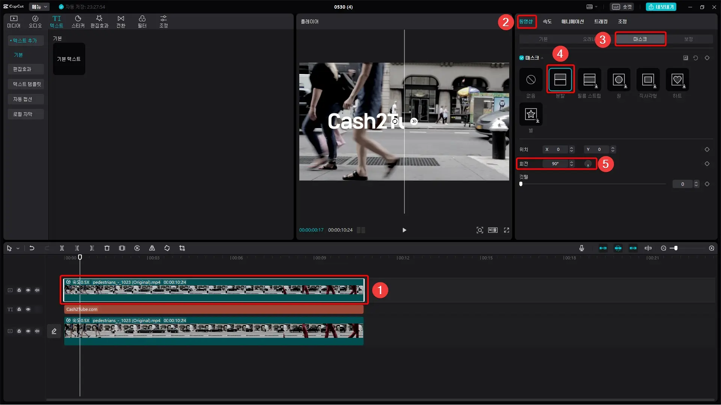Select the 분할 split mask

pos(560,80)
